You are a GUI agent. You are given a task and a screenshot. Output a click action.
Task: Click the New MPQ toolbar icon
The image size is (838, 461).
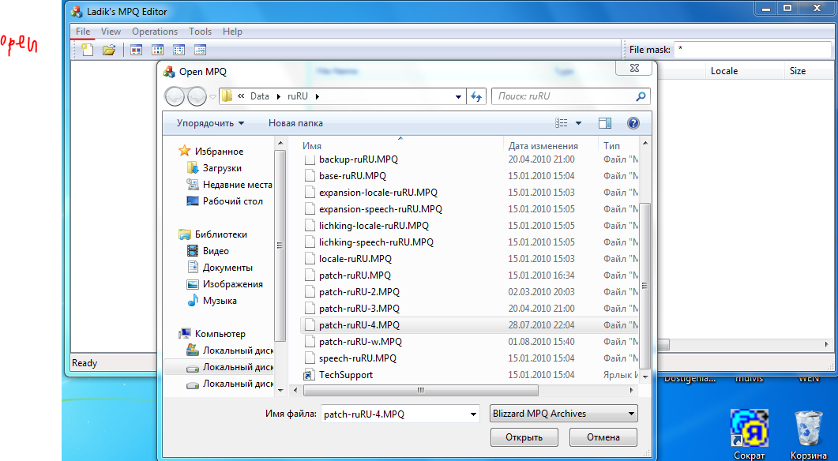pyautogui.click(x=87, y=51)
